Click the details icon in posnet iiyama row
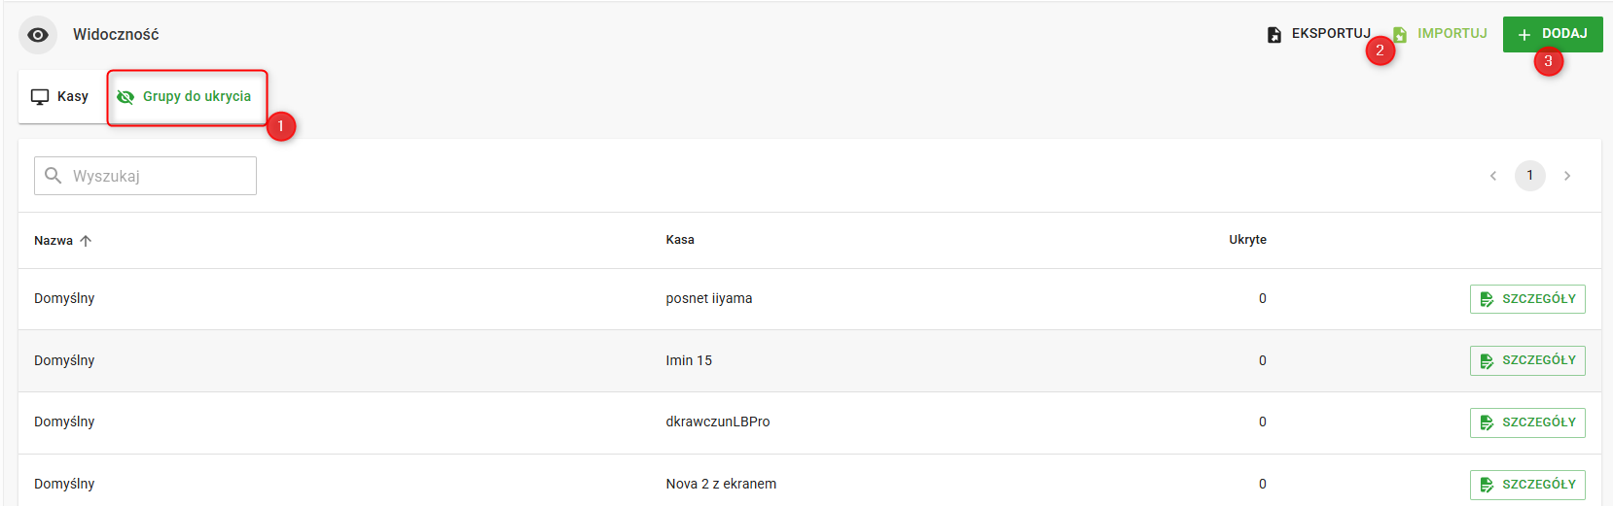 1487,299
